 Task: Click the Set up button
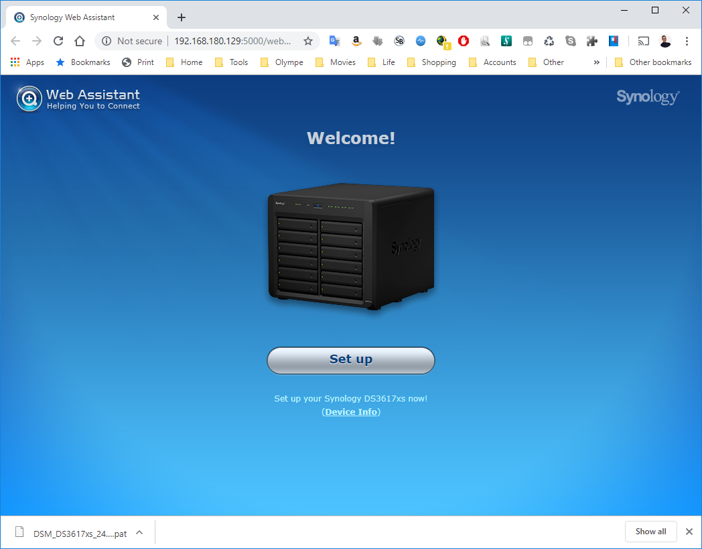tap(350, 360)
